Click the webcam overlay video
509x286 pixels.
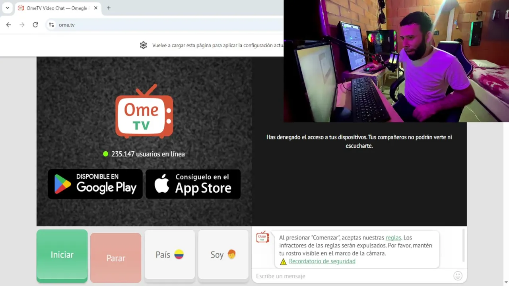pos(396,61)
